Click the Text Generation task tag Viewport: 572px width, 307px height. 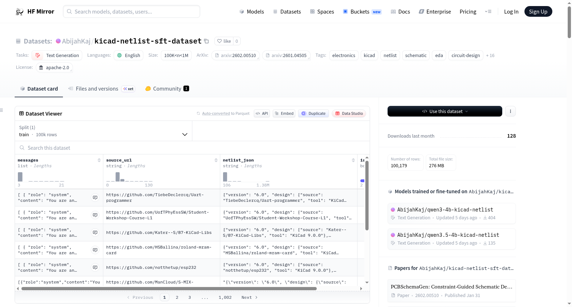click(57, 55)
